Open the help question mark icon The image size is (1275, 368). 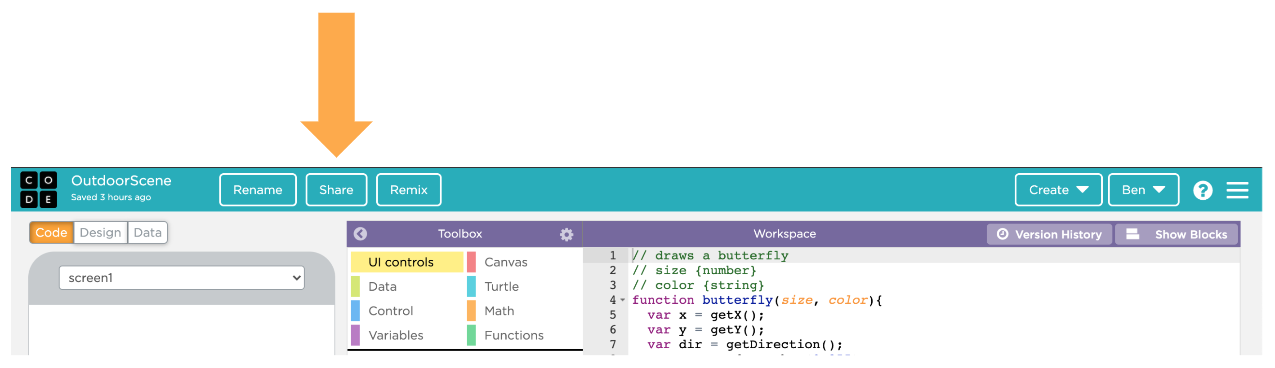[1202, 190]
